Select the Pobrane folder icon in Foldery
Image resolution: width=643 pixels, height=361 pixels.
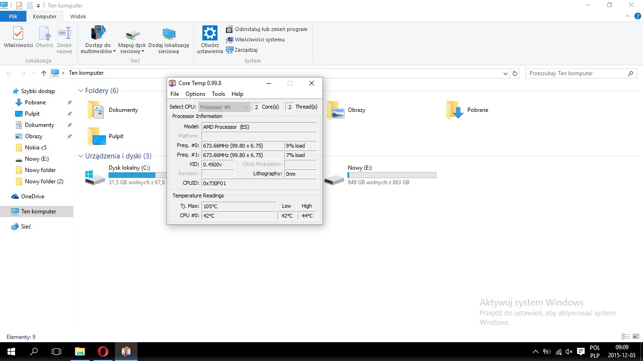tap(455, 110)
